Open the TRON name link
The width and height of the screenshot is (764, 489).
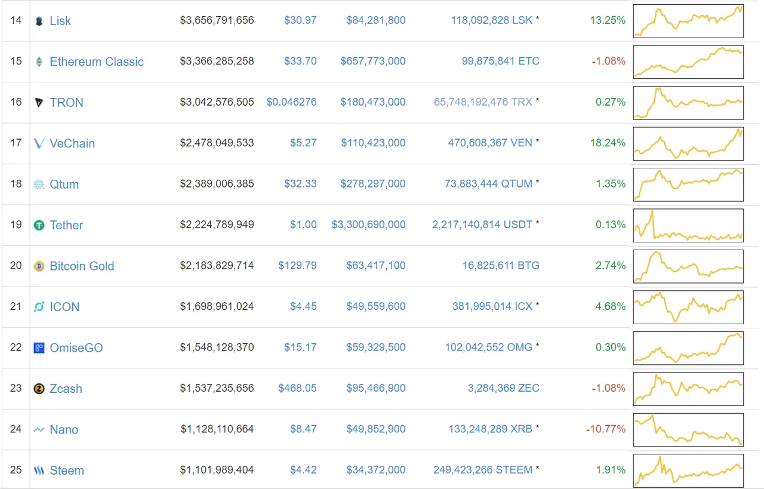tap(67, 103)
